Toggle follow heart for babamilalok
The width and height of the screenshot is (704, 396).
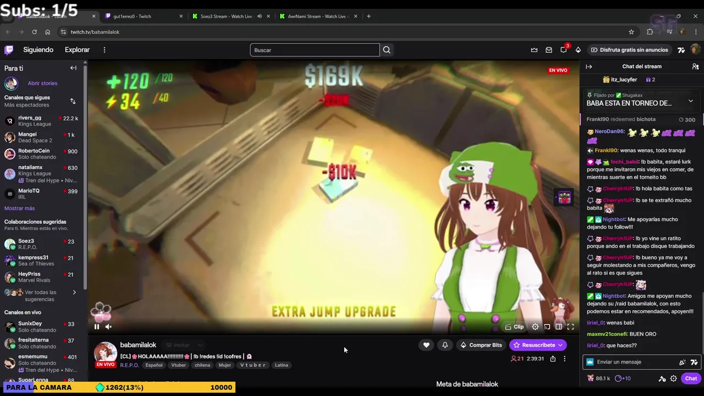(426, 345)
